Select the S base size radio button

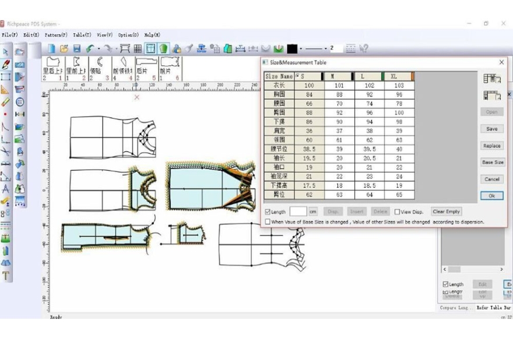point(298,76)
